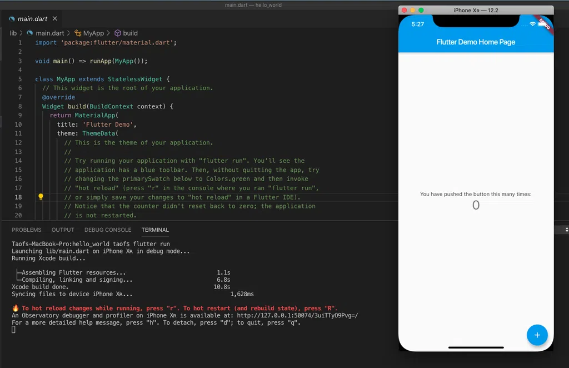Click 'You have pushed the button' text
Image resolution: width=569 pixels, height=368 pixels.
click(x=476, y=194)
